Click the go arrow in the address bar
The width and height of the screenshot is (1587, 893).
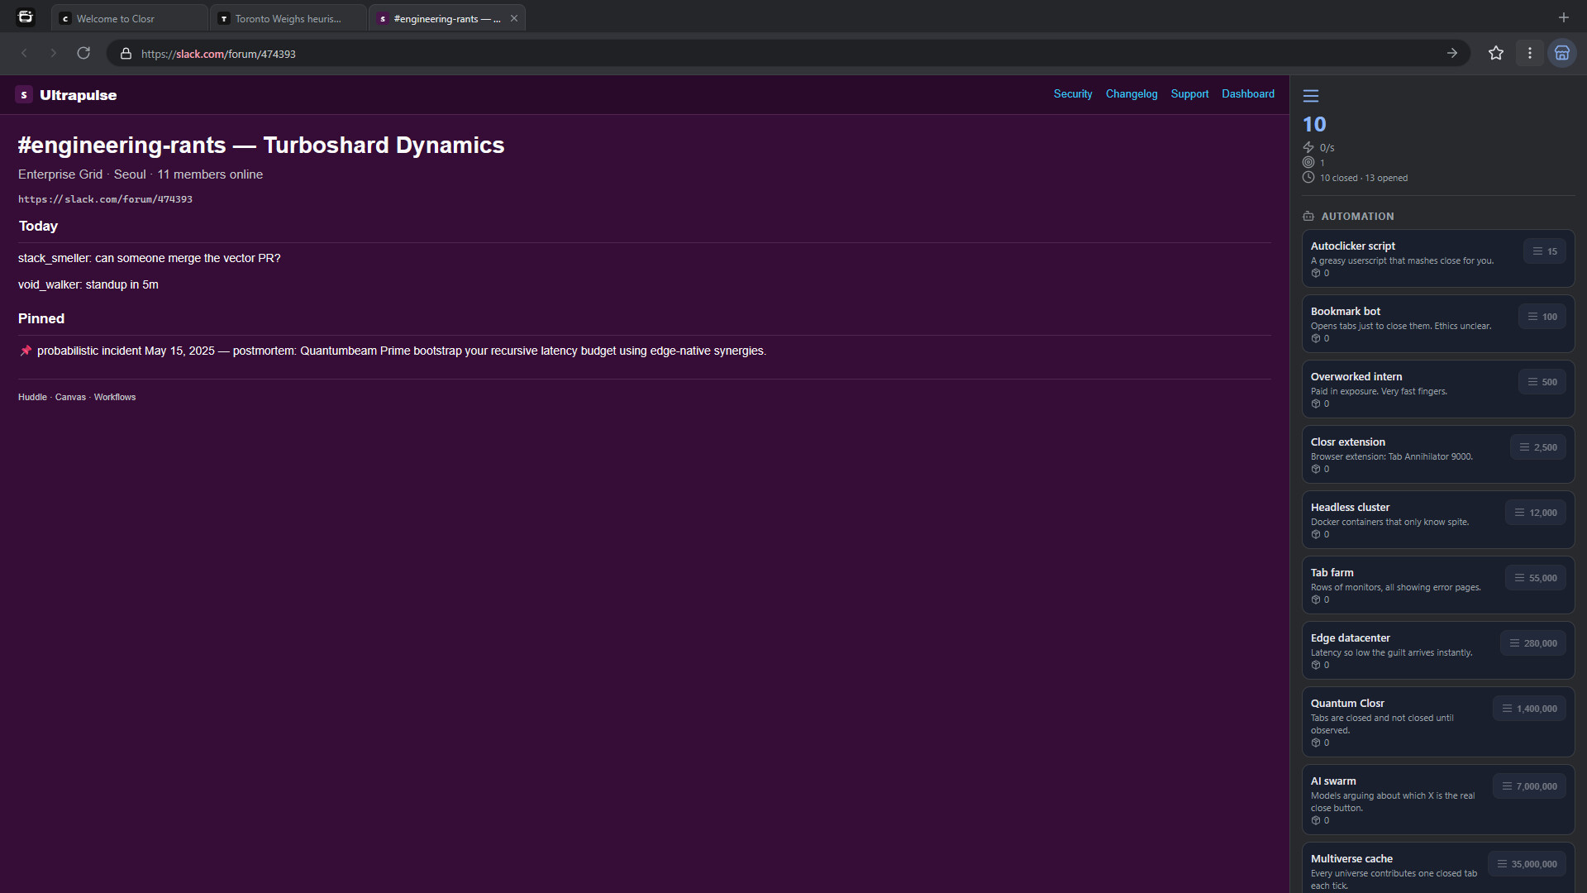(x=1452, y=54)
